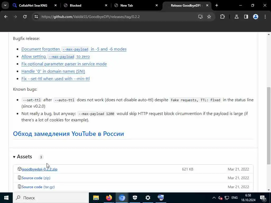Image resolution: width=271 pixels, height=203 pixels.
Task: Close the CollabNet SearXNG tab
Action: pyautogui.click(x=56, y=6)
